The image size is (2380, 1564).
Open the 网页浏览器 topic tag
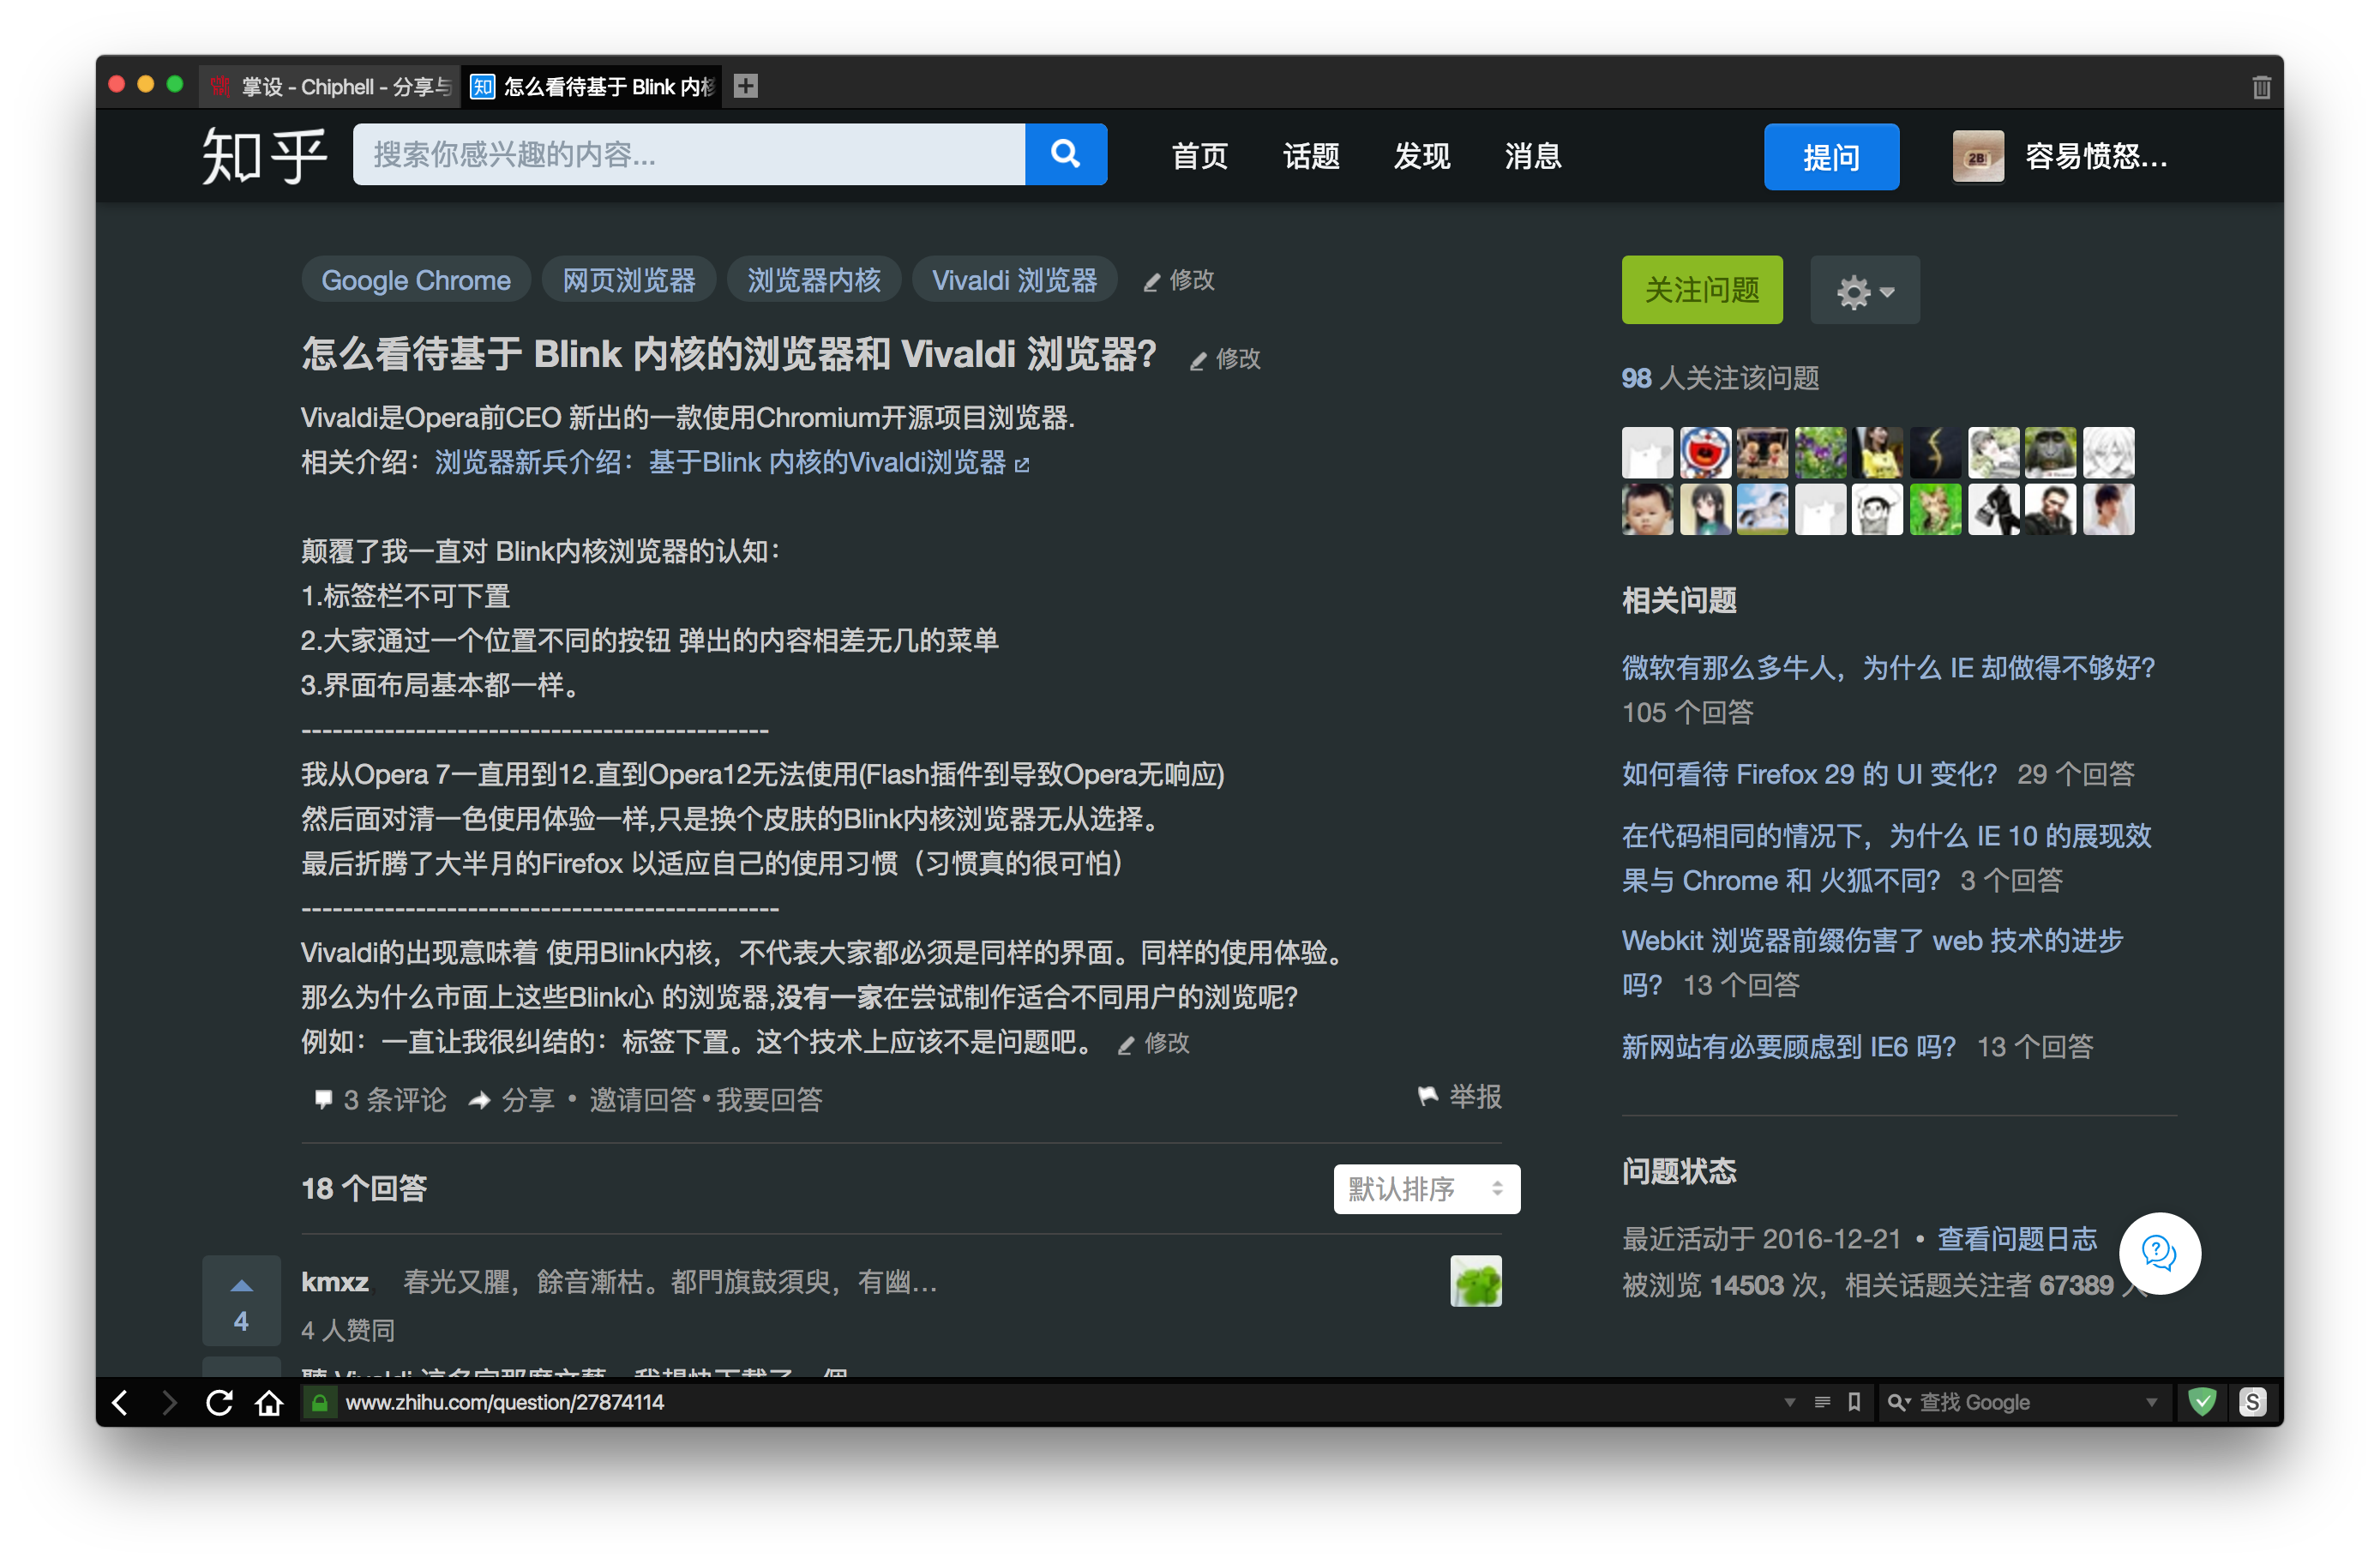click(x=628, y=280)
